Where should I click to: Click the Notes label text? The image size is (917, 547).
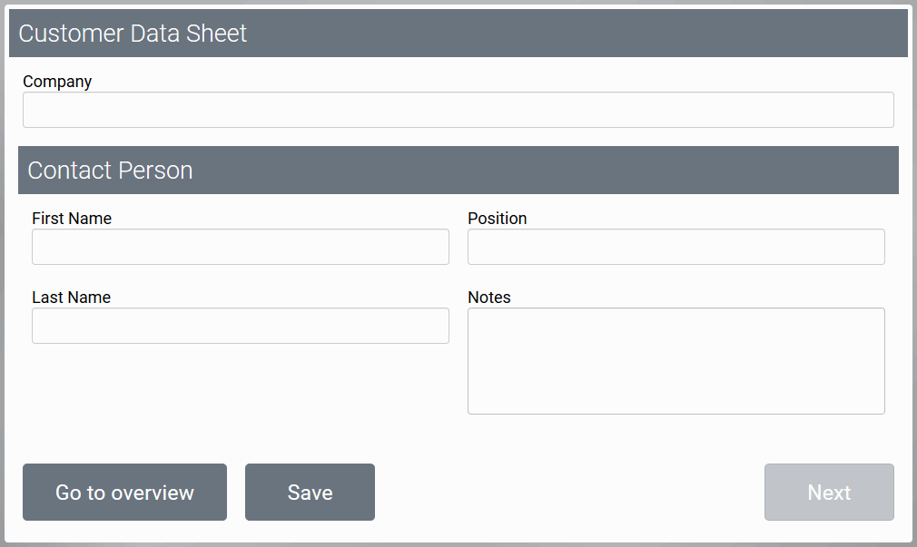point(489,298)
